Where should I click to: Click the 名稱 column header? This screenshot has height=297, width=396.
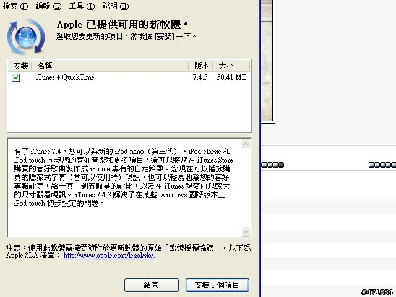110,66
